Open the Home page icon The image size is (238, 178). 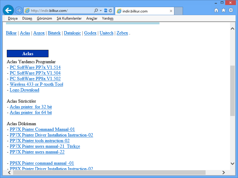[216, 10]
